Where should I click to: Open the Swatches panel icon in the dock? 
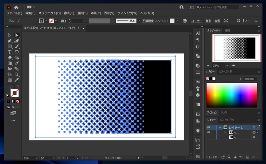click(x=198, y=82)
